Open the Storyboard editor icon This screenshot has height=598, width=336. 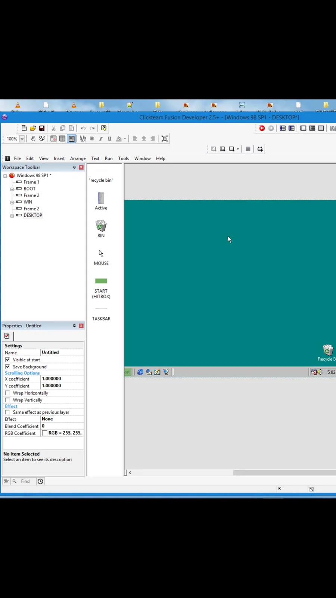tap(283, 128)
